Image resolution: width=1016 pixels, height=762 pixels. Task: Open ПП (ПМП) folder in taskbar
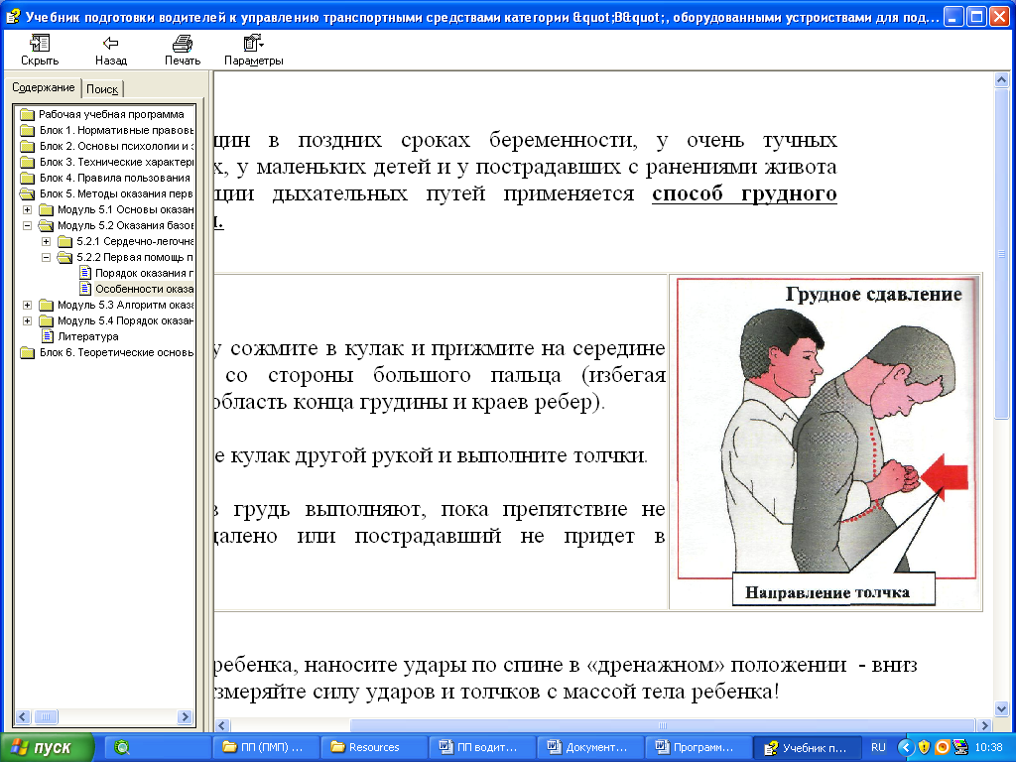pos(266,747)
